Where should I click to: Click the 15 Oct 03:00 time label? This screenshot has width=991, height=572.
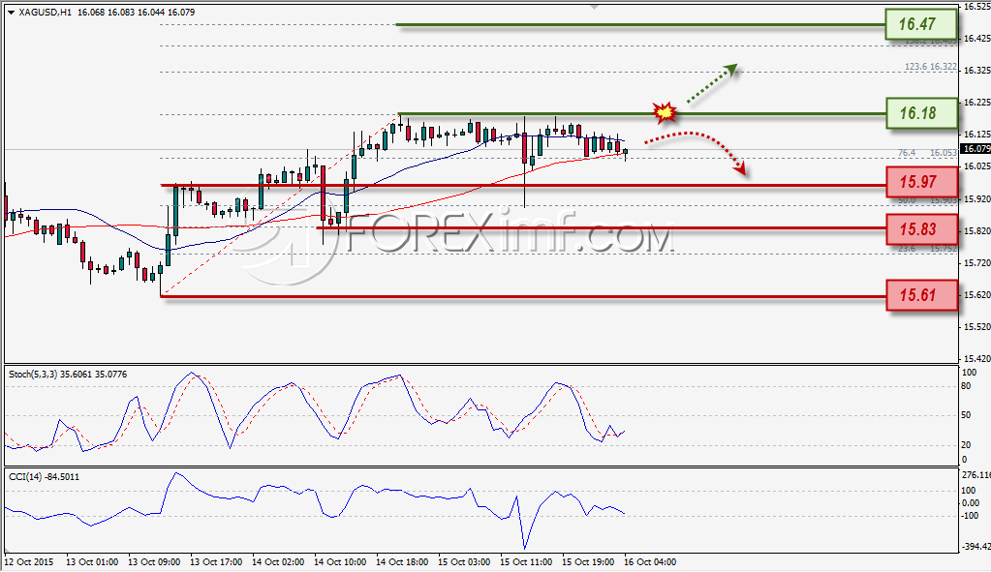coord(464,562)
